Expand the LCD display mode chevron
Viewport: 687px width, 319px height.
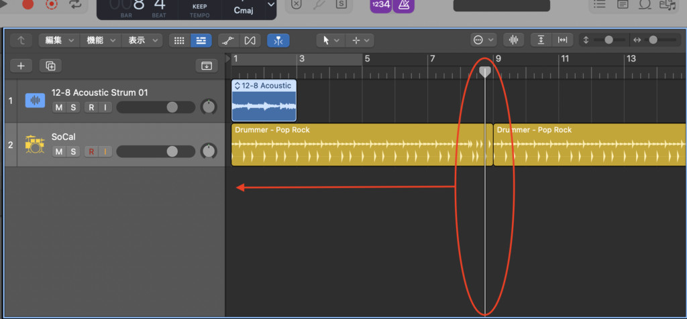click(270, 5)
